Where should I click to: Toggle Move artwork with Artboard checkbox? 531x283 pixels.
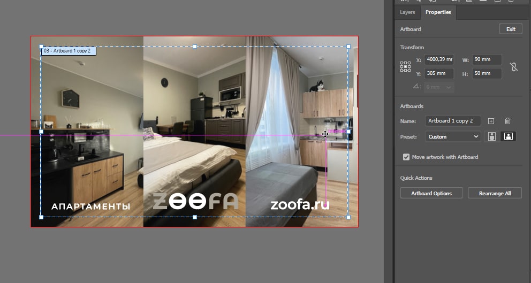[406, 157]
